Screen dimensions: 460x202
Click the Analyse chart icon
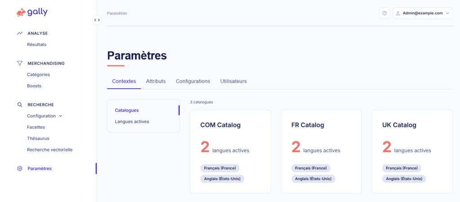click(x=20, y=33)
